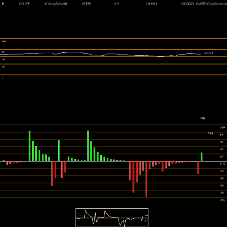Click the final green bar in MR histogram
Viewport: 227px width, 227px height.
click(x=202, y=157)
